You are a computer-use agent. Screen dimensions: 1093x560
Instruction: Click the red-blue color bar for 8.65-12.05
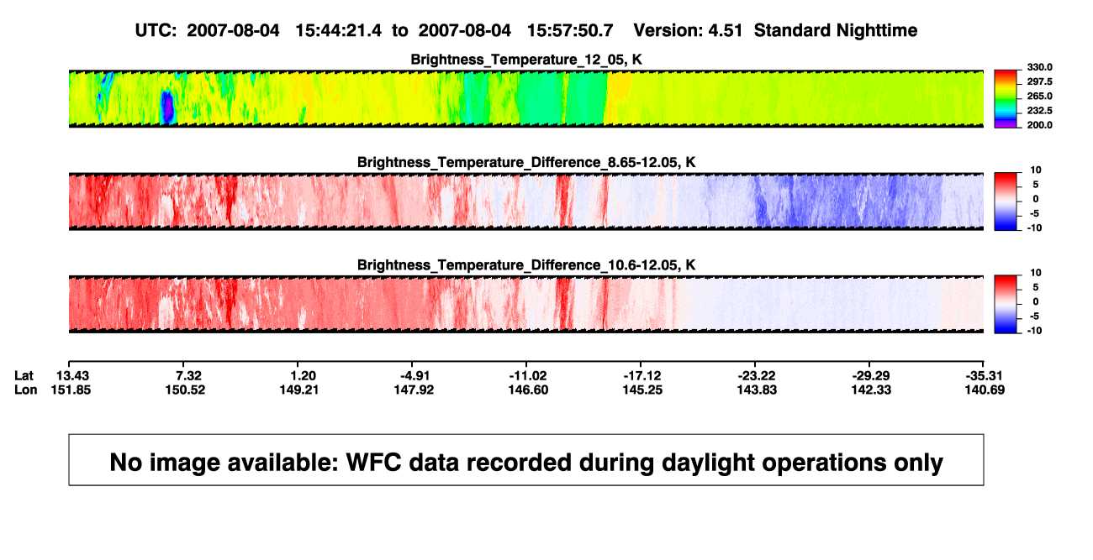pos(1006,201)
